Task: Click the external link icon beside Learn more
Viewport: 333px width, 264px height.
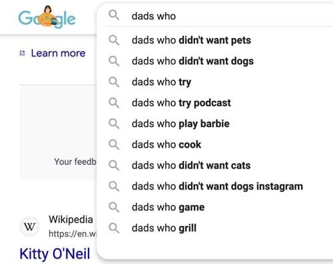Action: point(22,53)
